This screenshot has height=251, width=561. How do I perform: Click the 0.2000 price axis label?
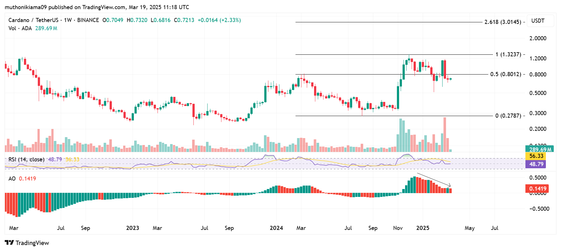tap(538, 129)
